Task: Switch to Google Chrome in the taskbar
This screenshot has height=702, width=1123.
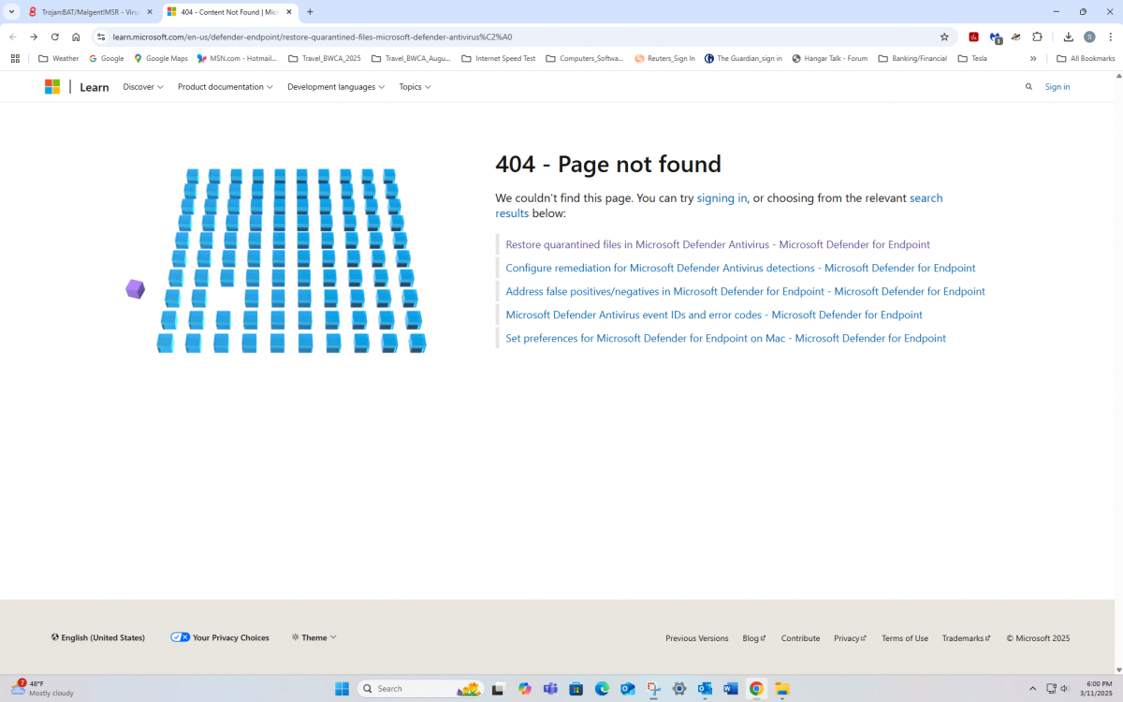Action: pos(756,689)
